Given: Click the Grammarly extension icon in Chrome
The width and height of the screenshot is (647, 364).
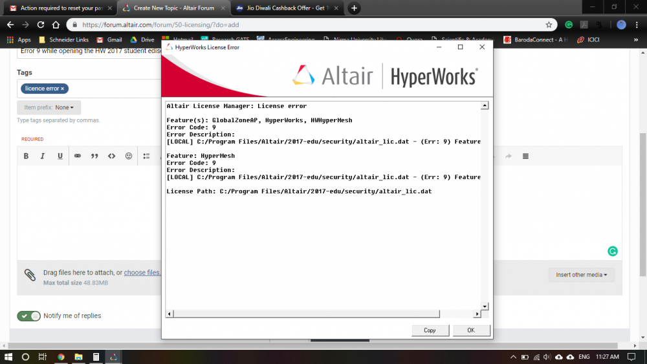Looking at the screenshot, I should click(x=569, y=25).
